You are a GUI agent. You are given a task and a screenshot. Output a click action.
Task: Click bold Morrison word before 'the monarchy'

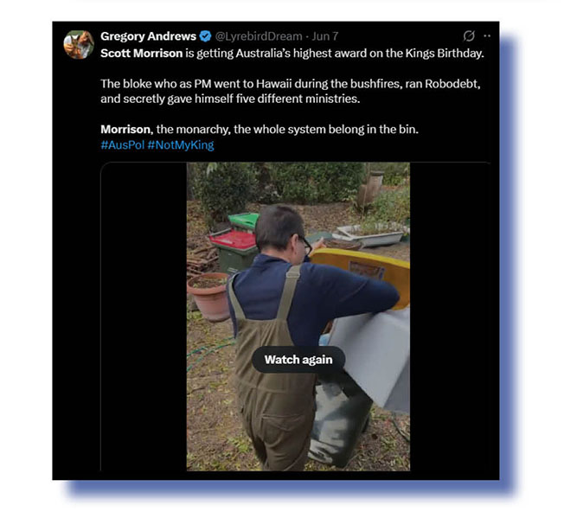[126, 130]
